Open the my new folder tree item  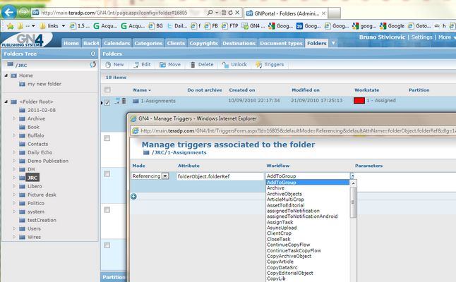click(44, 84)
